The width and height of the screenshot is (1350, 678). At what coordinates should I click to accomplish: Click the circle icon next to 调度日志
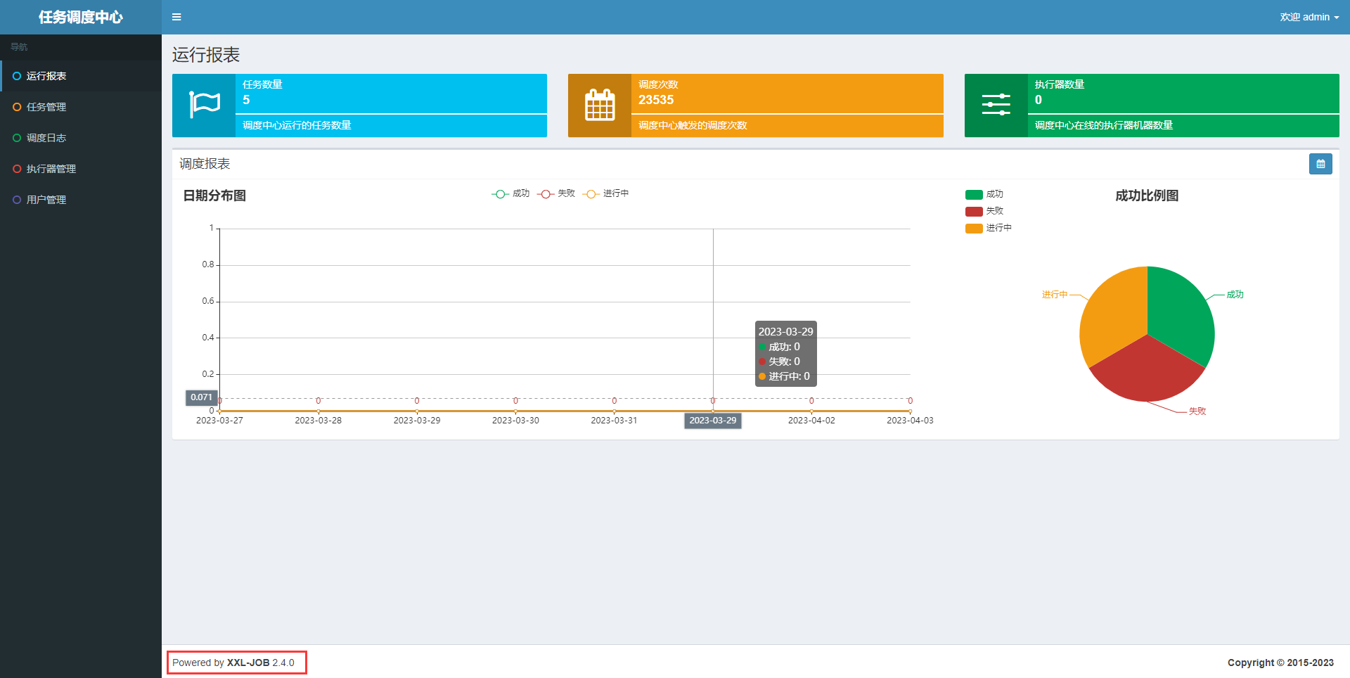click(x=17, y=138)
